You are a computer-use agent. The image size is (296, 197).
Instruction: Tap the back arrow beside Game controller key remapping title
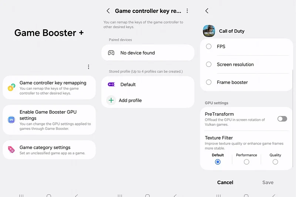108,11
